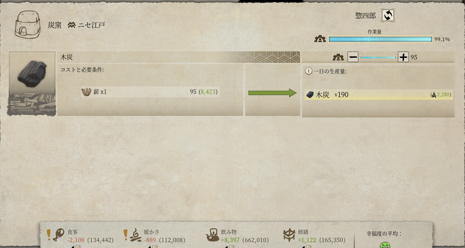Select the 木炭 recipe thumbnail image
Viewport: 465px width, 248px height.
[x=32, y=84]
